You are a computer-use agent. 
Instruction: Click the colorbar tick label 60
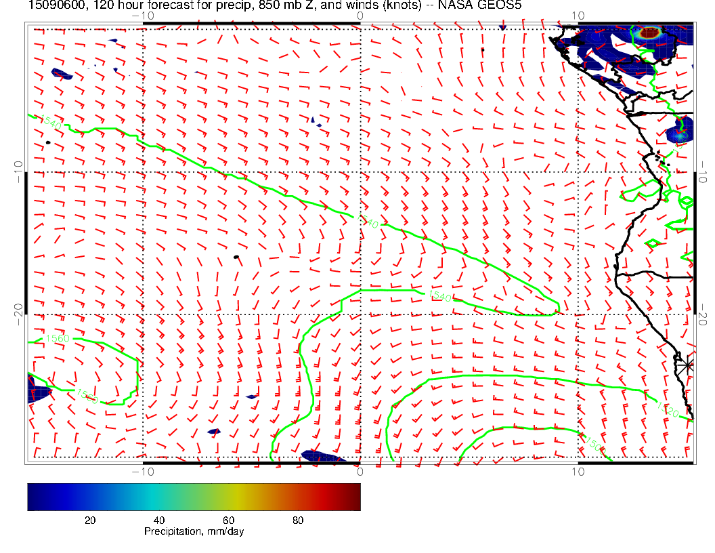tap(228, 520)
